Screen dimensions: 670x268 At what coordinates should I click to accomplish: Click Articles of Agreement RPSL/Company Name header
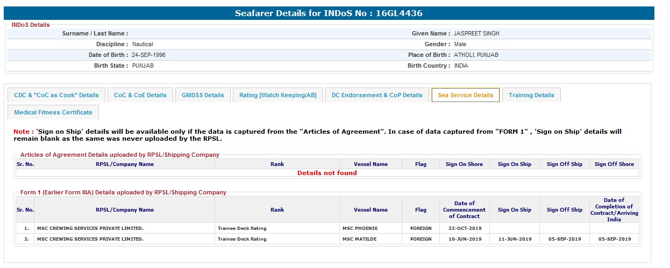coord(125,164)
